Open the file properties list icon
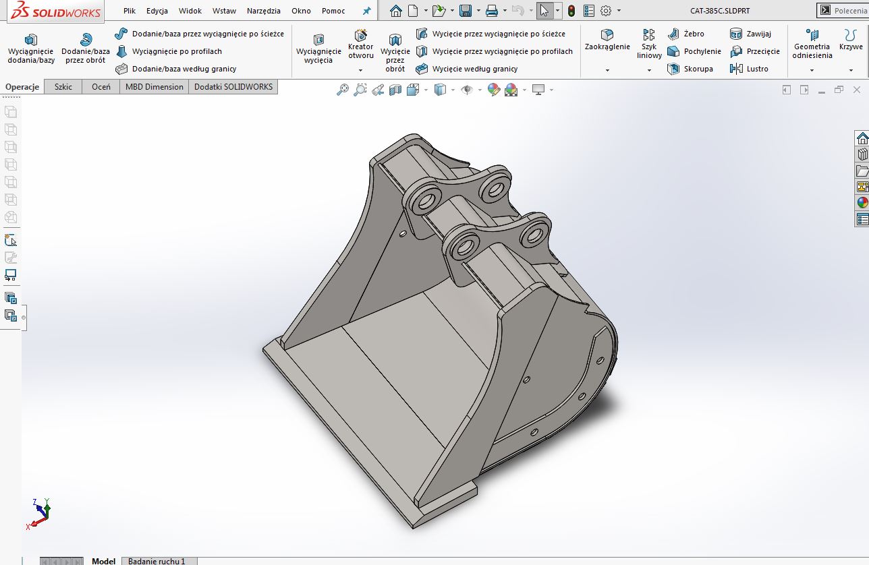The width and height of the screenshot is (869, 565). click(x=589, y=11)
